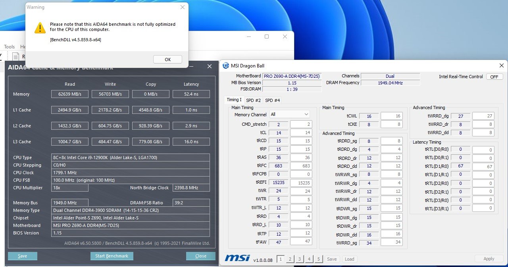The image size is (508, 267).
Task: Choose profile slot 4 button
Action: (309, 259)
